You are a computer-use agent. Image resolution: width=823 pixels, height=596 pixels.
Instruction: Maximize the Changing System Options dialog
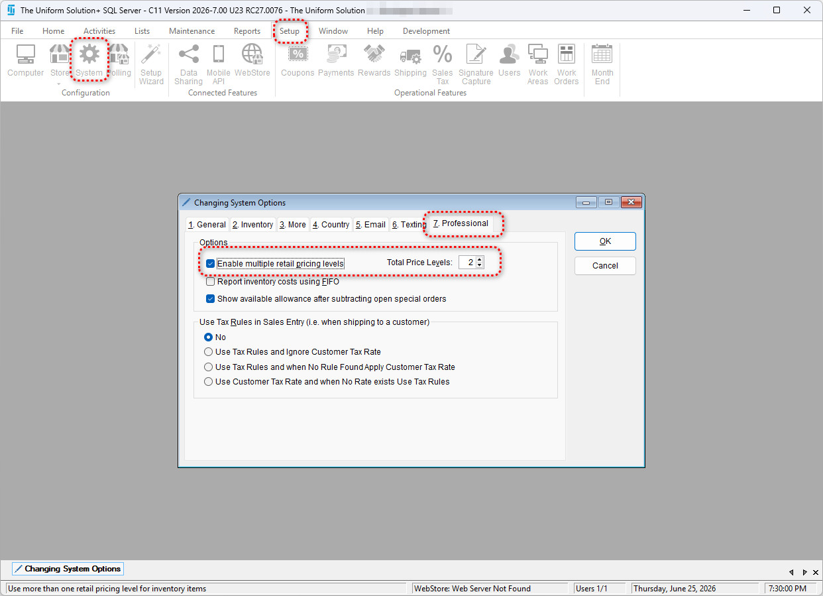point(608,202)
